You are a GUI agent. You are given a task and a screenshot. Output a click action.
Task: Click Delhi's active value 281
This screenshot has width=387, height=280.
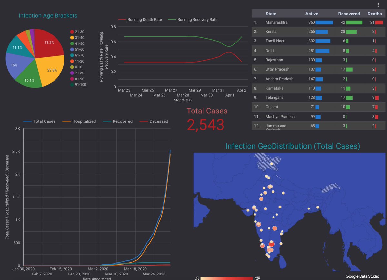(x=312, y=51)
